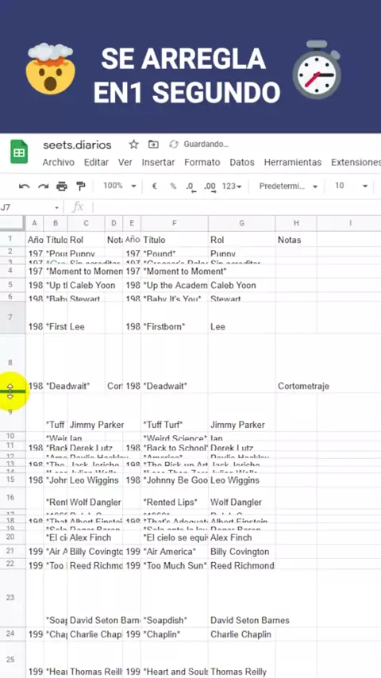Screen dimensions: 381x678
Task: Open the Archivo menu
Action: (x=59, y=163)
